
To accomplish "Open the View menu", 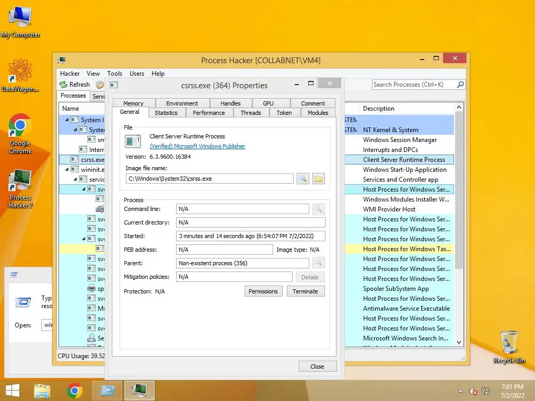I will click(93, 74).
